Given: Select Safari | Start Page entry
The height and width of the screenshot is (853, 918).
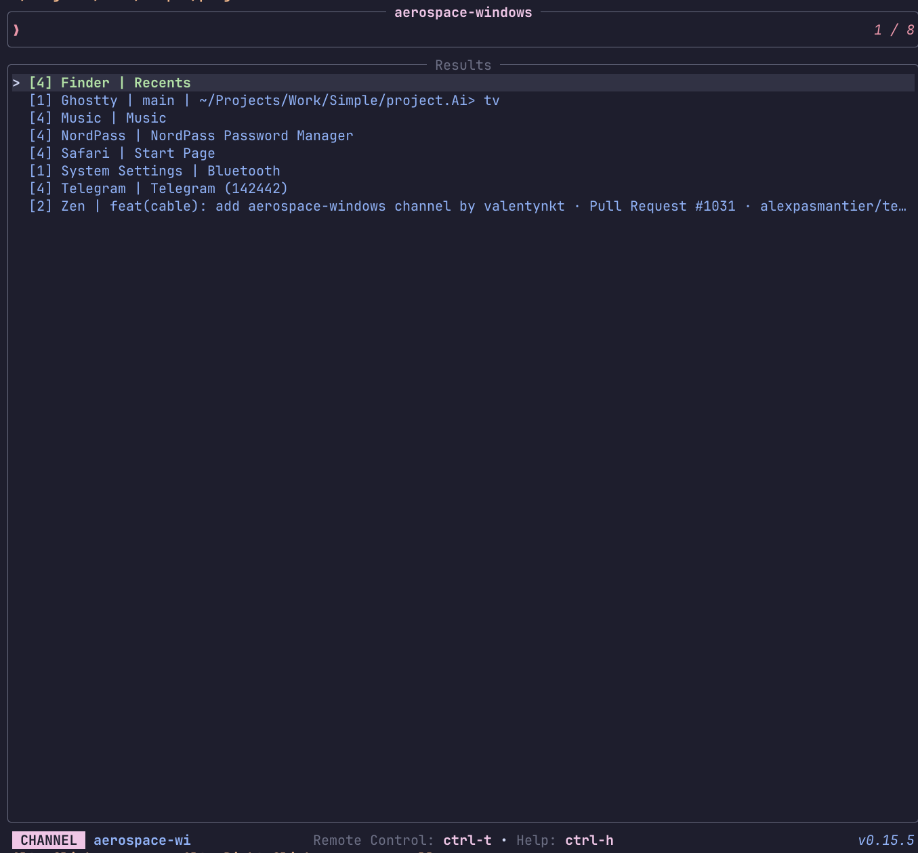Looking at the screenshot, I should [463, 153].
